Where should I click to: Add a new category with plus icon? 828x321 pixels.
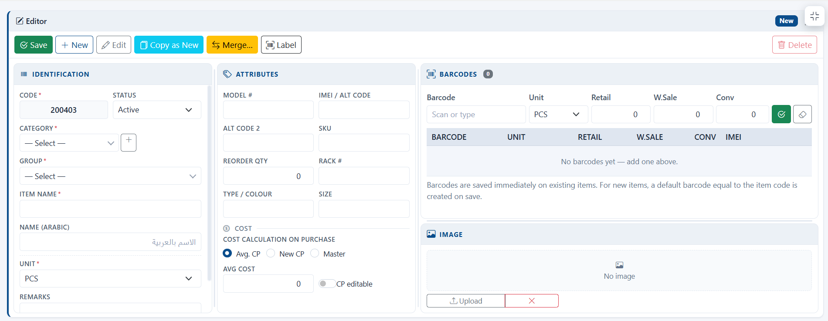[x=129, y=142]
